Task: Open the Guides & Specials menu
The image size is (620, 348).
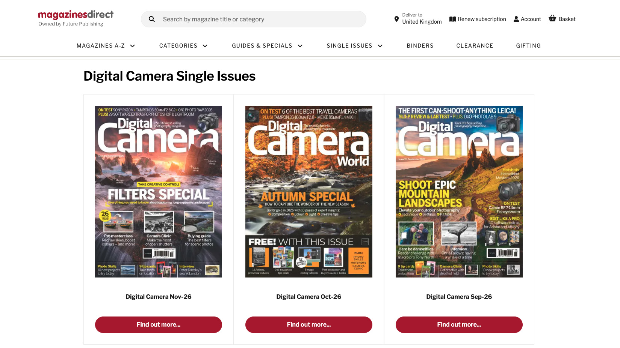Action: tap(262, 46)
